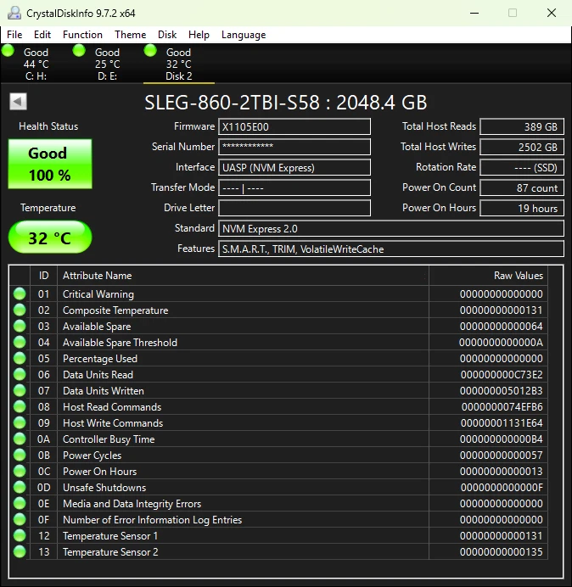Select the Disk 2 tab
572x587 pixels.
coord(179,64)
